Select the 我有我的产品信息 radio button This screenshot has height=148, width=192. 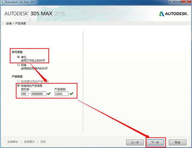[x=18, y=86]
